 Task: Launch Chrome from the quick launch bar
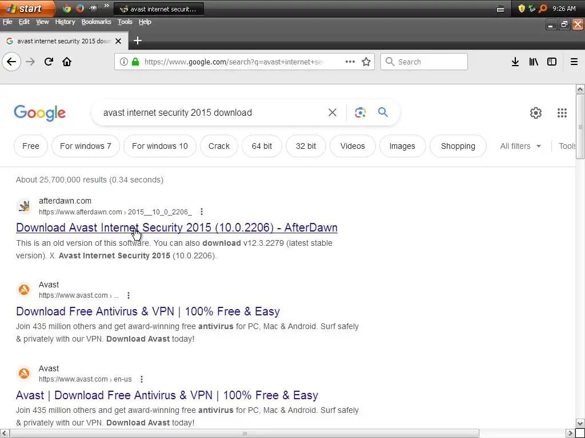click(67, 8)
